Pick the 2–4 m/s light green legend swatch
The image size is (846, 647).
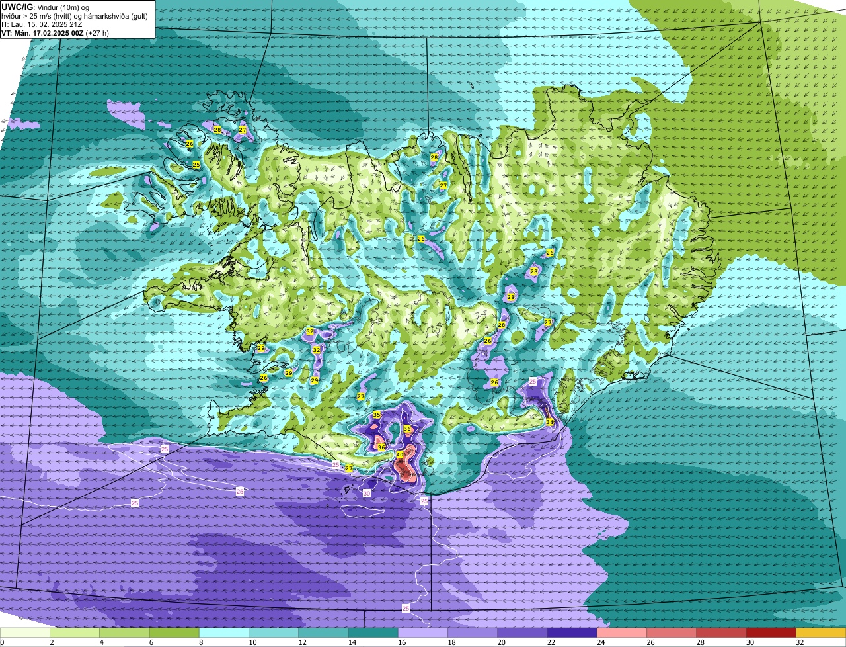pos(75,633)
